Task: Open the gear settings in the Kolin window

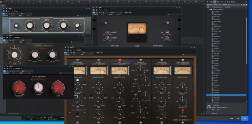Action: click(168, 14)
